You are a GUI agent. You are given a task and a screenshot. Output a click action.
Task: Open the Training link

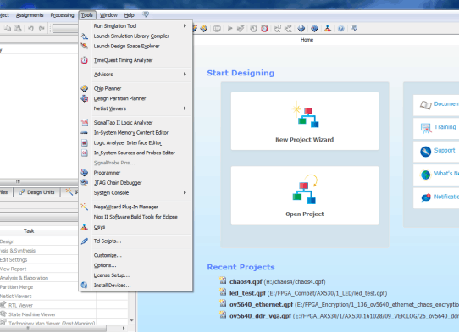(x=445, y=127)
